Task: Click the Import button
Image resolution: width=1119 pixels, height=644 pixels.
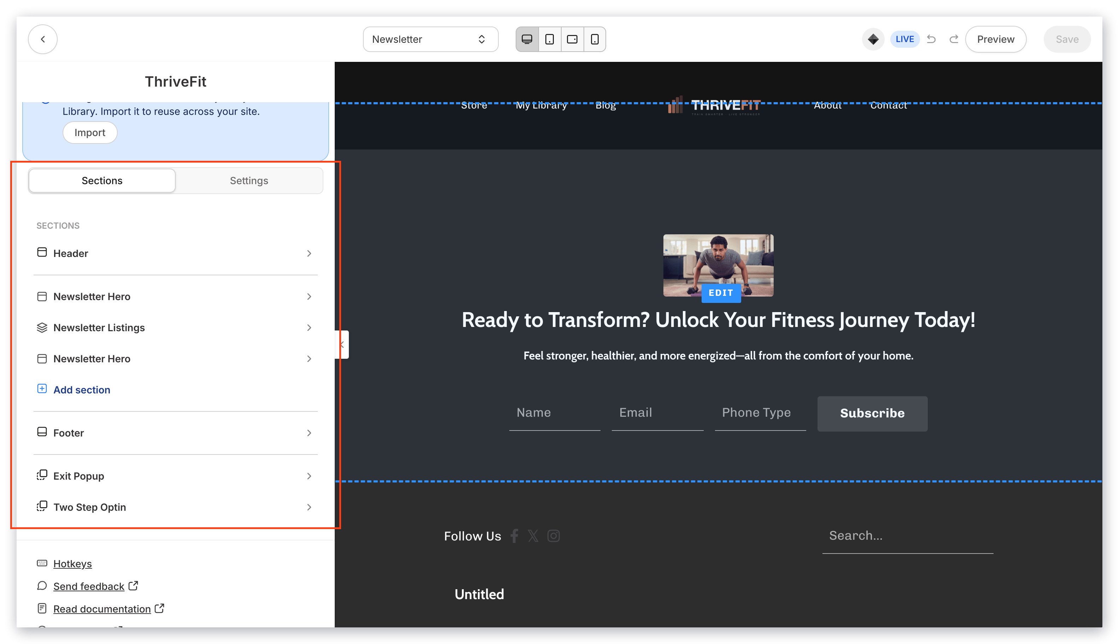Action: [90, 133]
